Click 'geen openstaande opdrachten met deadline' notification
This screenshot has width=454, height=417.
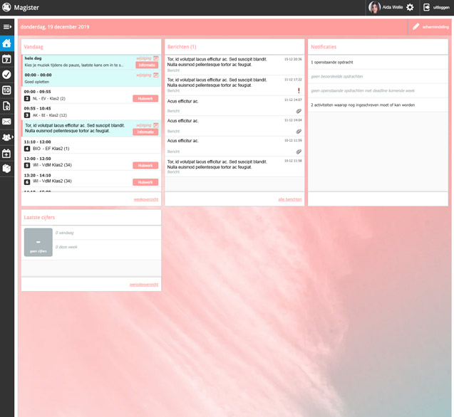pos(378,91)
